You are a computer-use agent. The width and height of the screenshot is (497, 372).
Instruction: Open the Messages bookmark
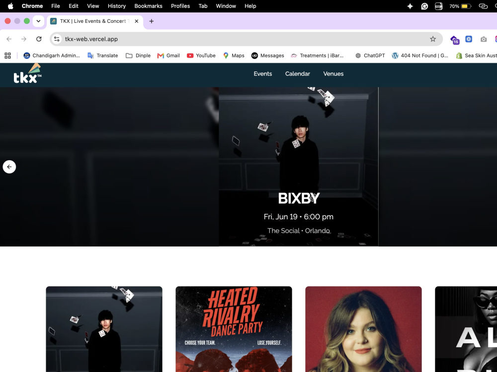pyautogui.click(x=268, y=56)
